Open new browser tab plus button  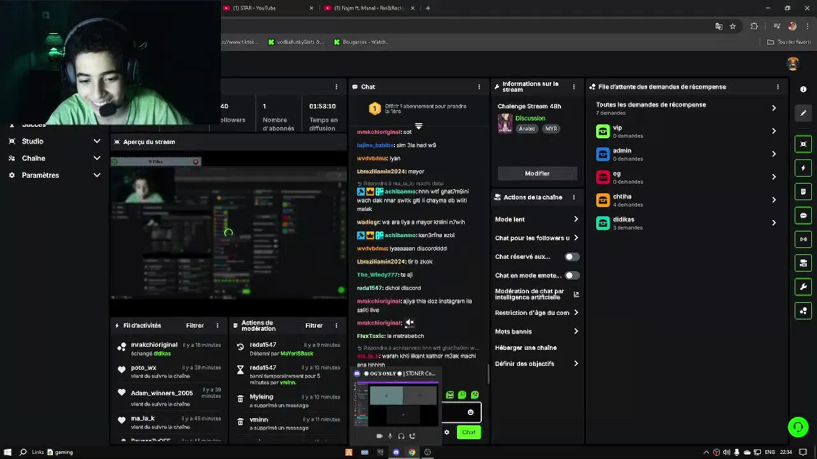pyautogui.click(x=428, y=8)
